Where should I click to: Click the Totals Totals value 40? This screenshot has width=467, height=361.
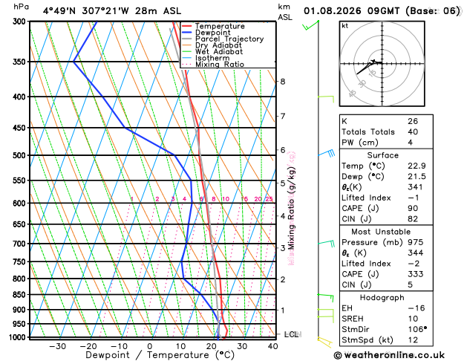point(413,131)
